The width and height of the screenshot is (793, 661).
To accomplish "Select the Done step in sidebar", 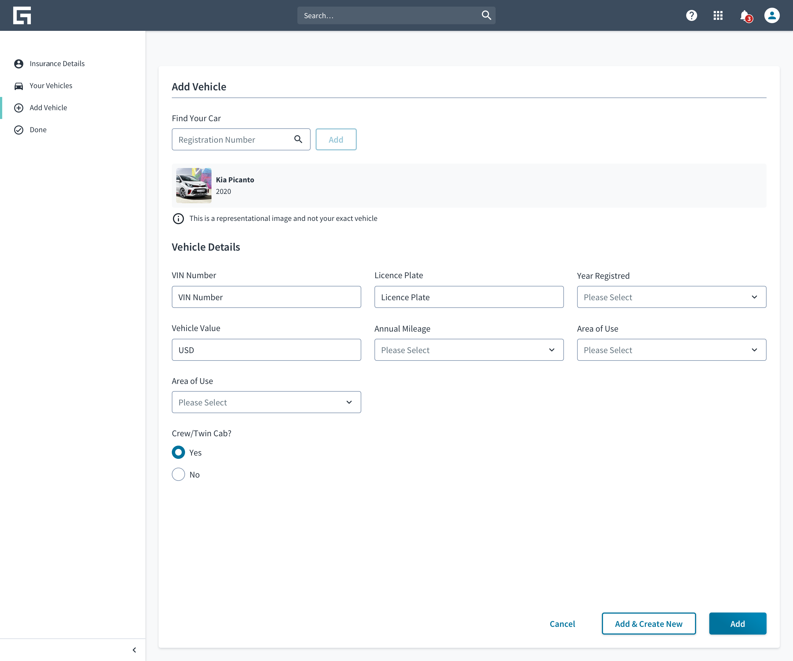I will tap(38, 130).
